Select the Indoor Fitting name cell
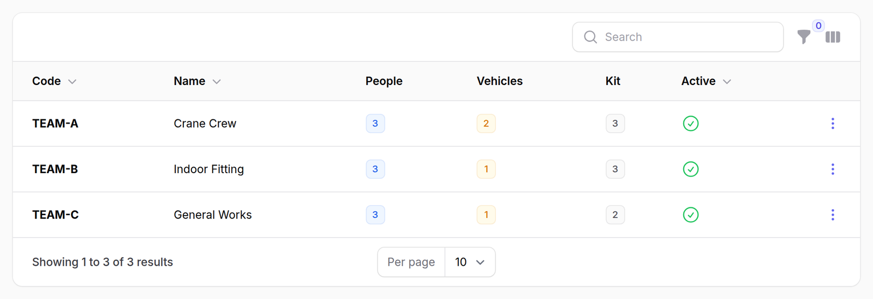This screenshot has width=873, height=299. (208, 169)
